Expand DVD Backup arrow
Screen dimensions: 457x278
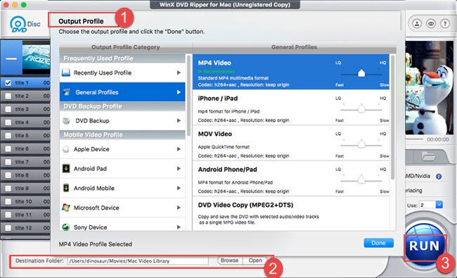click(x=179, y=120)
